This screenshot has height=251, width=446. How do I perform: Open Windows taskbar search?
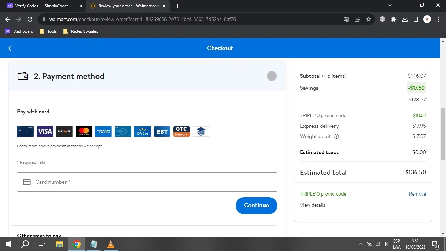[x=25, y=244]
